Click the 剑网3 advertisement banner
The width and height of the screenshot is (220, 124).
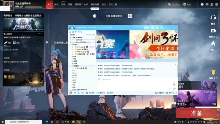pos(154,45)
